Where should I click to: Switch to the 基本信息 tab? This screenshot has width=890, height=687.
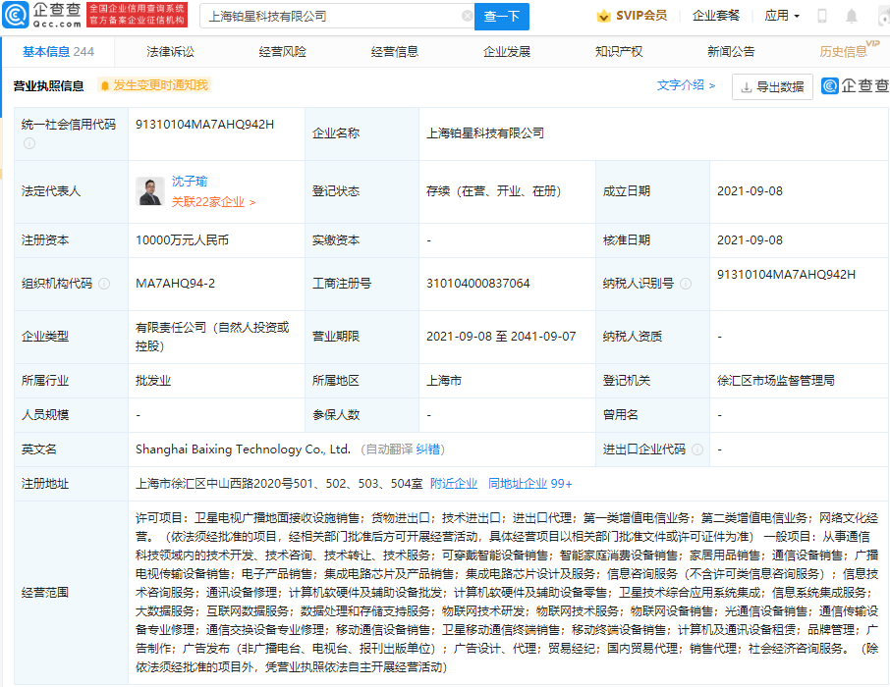point(58,52)
